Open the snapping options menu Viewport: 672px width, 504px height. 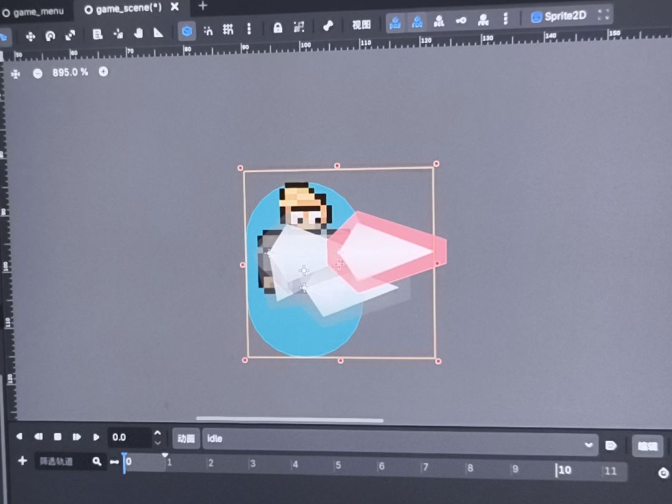(x=249, y=29)
